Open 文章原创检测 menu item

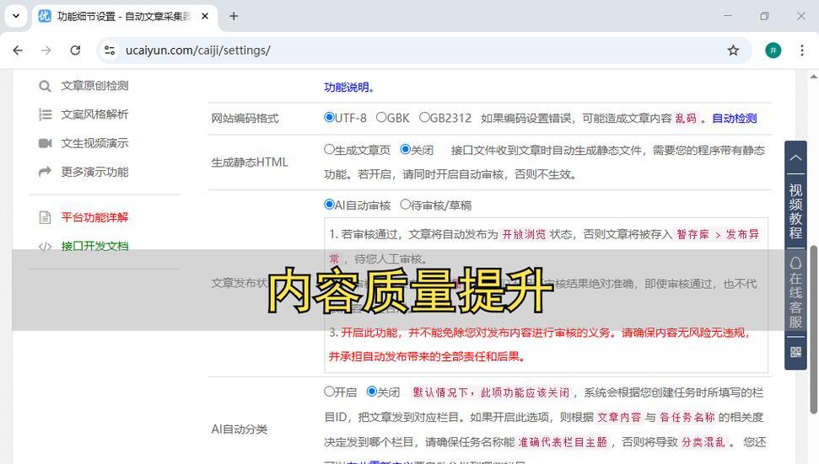[94, 86]
